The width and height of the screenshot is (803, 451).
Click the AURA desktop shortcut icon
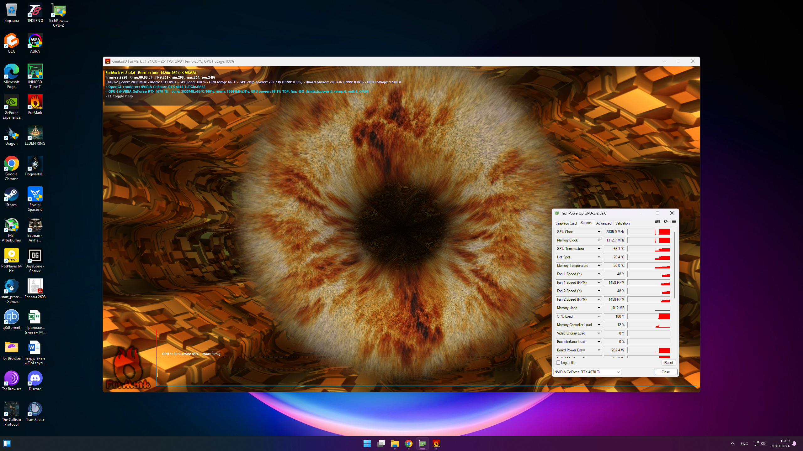tap(35, 41)
